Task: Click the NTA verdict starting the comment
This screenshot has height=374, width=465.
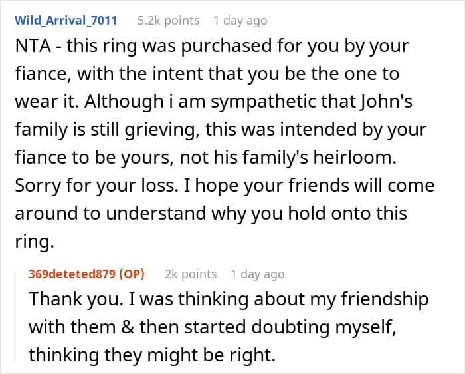Action: pos(33,46)
